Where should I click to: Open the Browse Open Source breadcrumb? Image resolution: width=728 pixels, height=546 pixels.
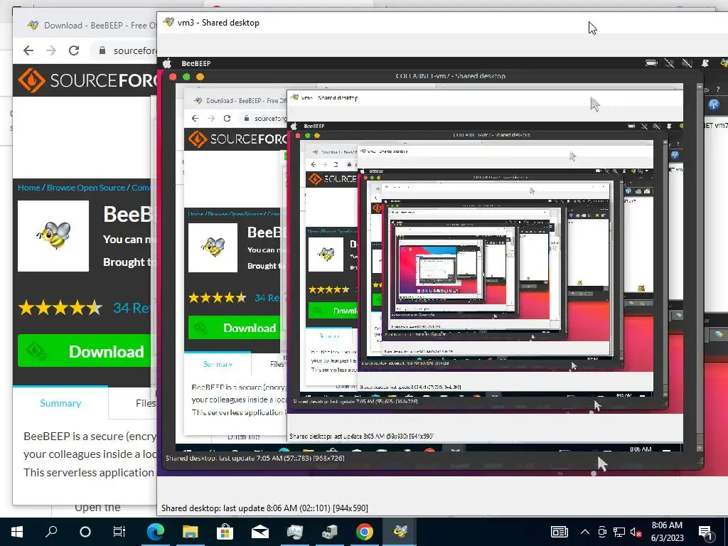(86, 188)
